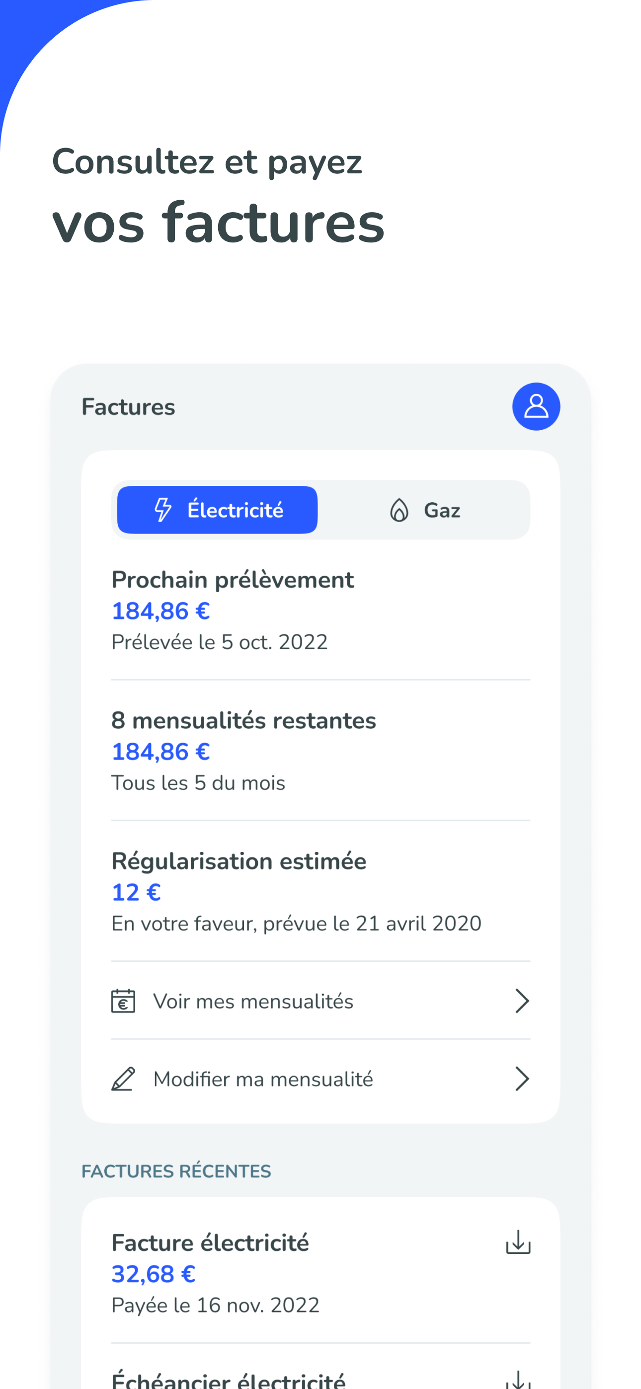Expand Voir mes mensualités chevron
The image size is (641, 1389).
(x=521, y=1002)
